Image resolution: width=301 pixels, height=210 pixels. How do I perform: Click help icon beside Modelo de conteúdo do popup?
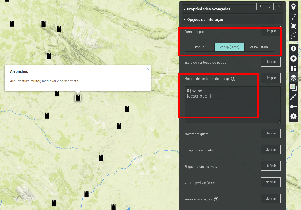click(x=233, y=79)
